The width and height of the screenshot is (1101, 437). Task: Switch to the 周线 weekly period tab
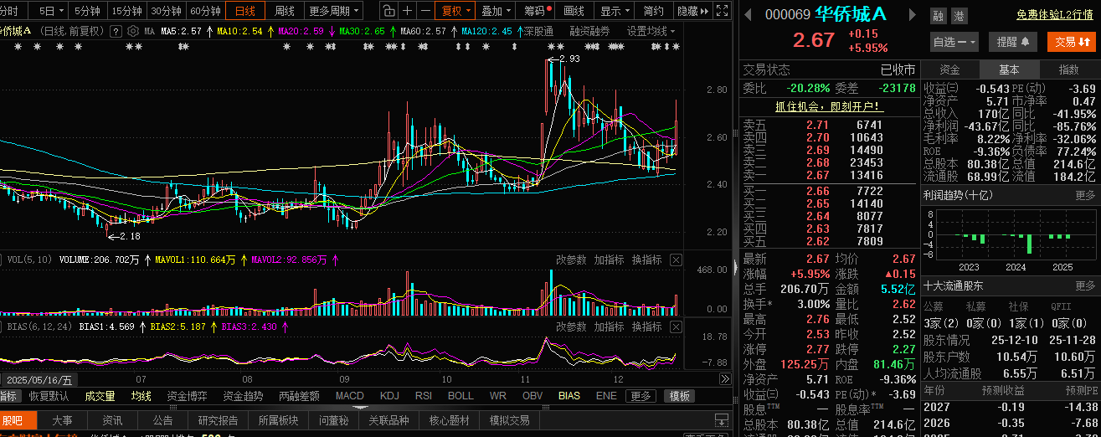coord(285,11)
